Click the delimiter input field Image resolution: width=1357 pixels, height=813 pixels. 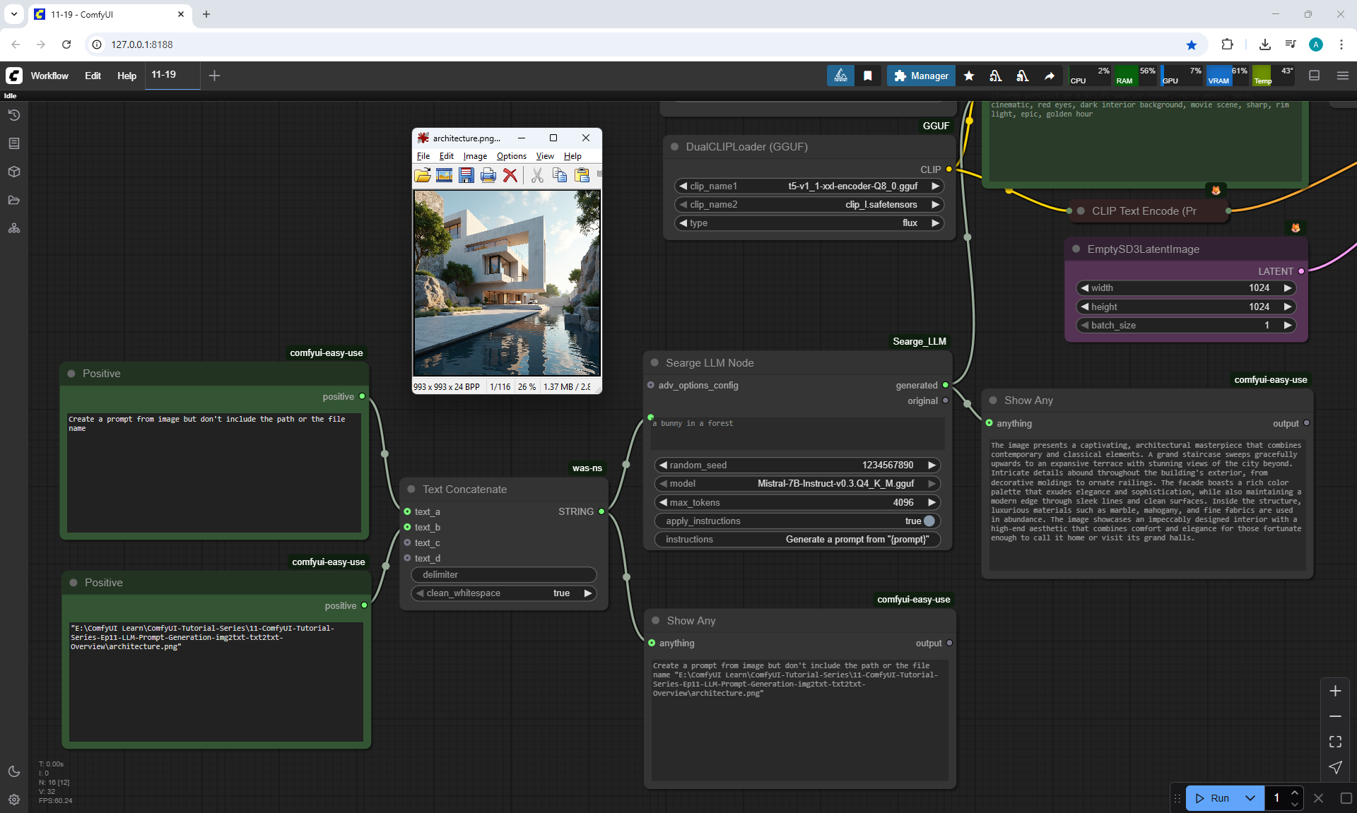click(505, 575)
